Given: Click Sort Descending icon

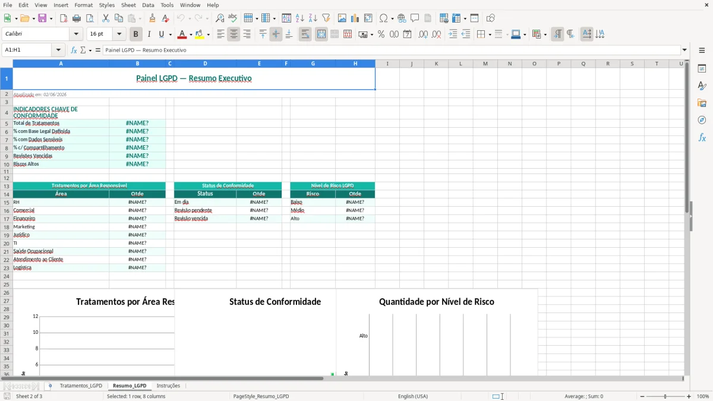Looking at the screenshot, I should tap(313, 18).
